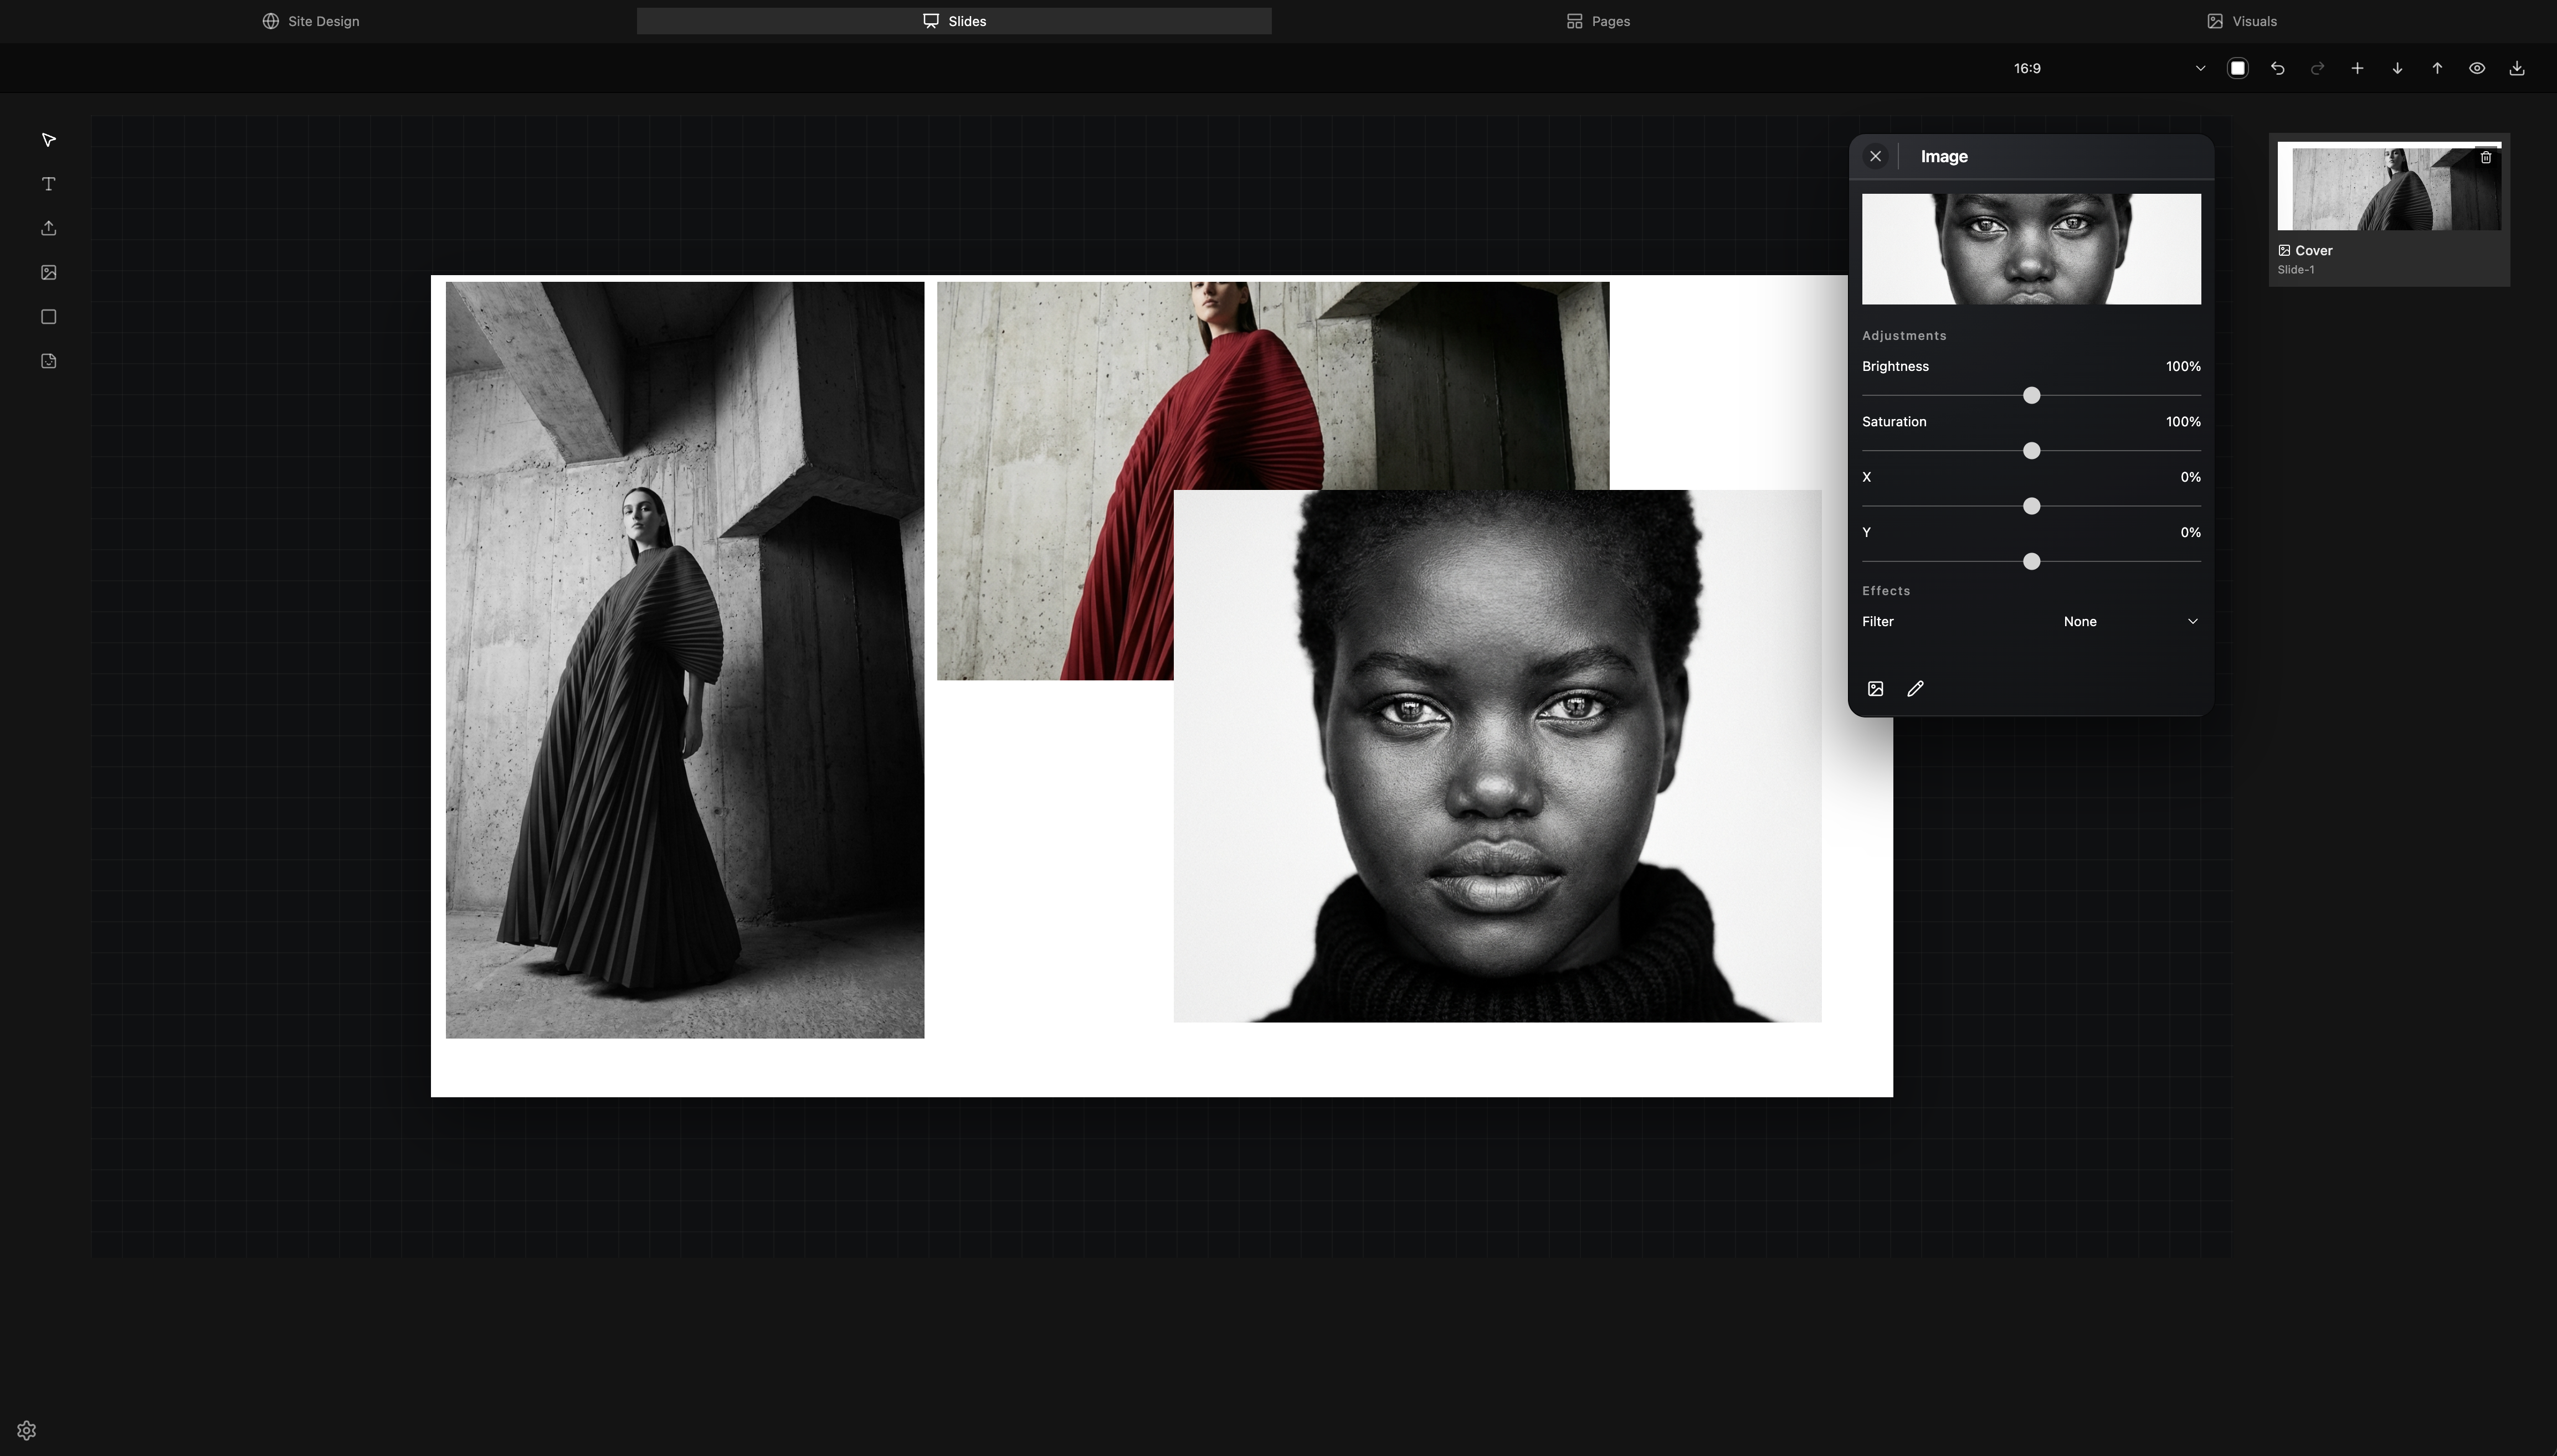This screenshot has width=2557, height=1456.
Task: Toggle slide preview with the eye icon
Action: [2476, 68]
